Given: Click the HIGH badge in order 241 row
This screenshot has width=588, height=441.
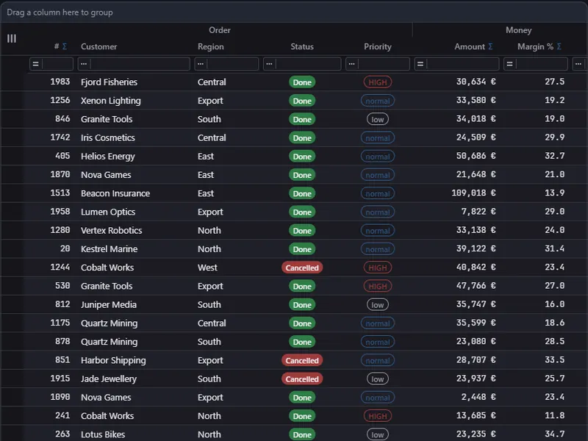Looking at the screenshot, I should (378, 416).
